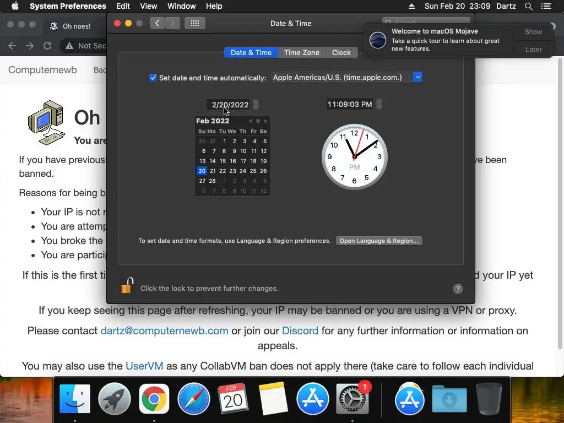Open System Preferences gear in Dock

(x=352, y=399)
